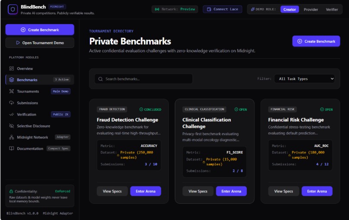Screen dimensions: 349x220
Task: Select the Creator demo role
Action: tap(290, 9)
